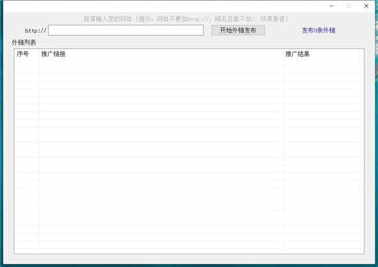
Task: Click the 推广链接 column header
Action: click(54, 54)
